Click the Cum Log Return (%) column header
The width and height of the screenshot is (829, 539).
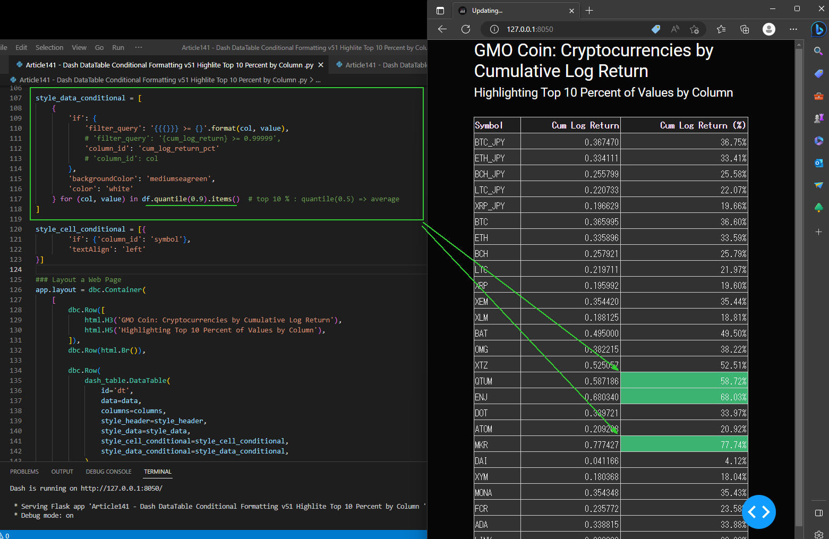pyautogui.click(x=684, y=125)
